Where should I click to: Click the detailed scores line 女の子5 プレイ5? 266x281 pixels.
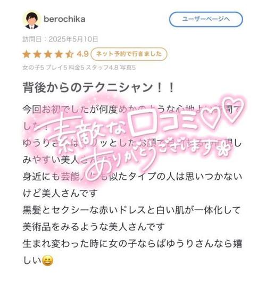tap(79, 68)
